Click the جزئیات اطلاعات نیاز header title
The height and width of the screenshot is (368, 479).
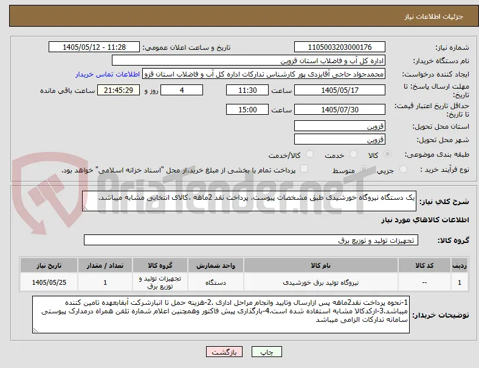click(x=434, y=16)
